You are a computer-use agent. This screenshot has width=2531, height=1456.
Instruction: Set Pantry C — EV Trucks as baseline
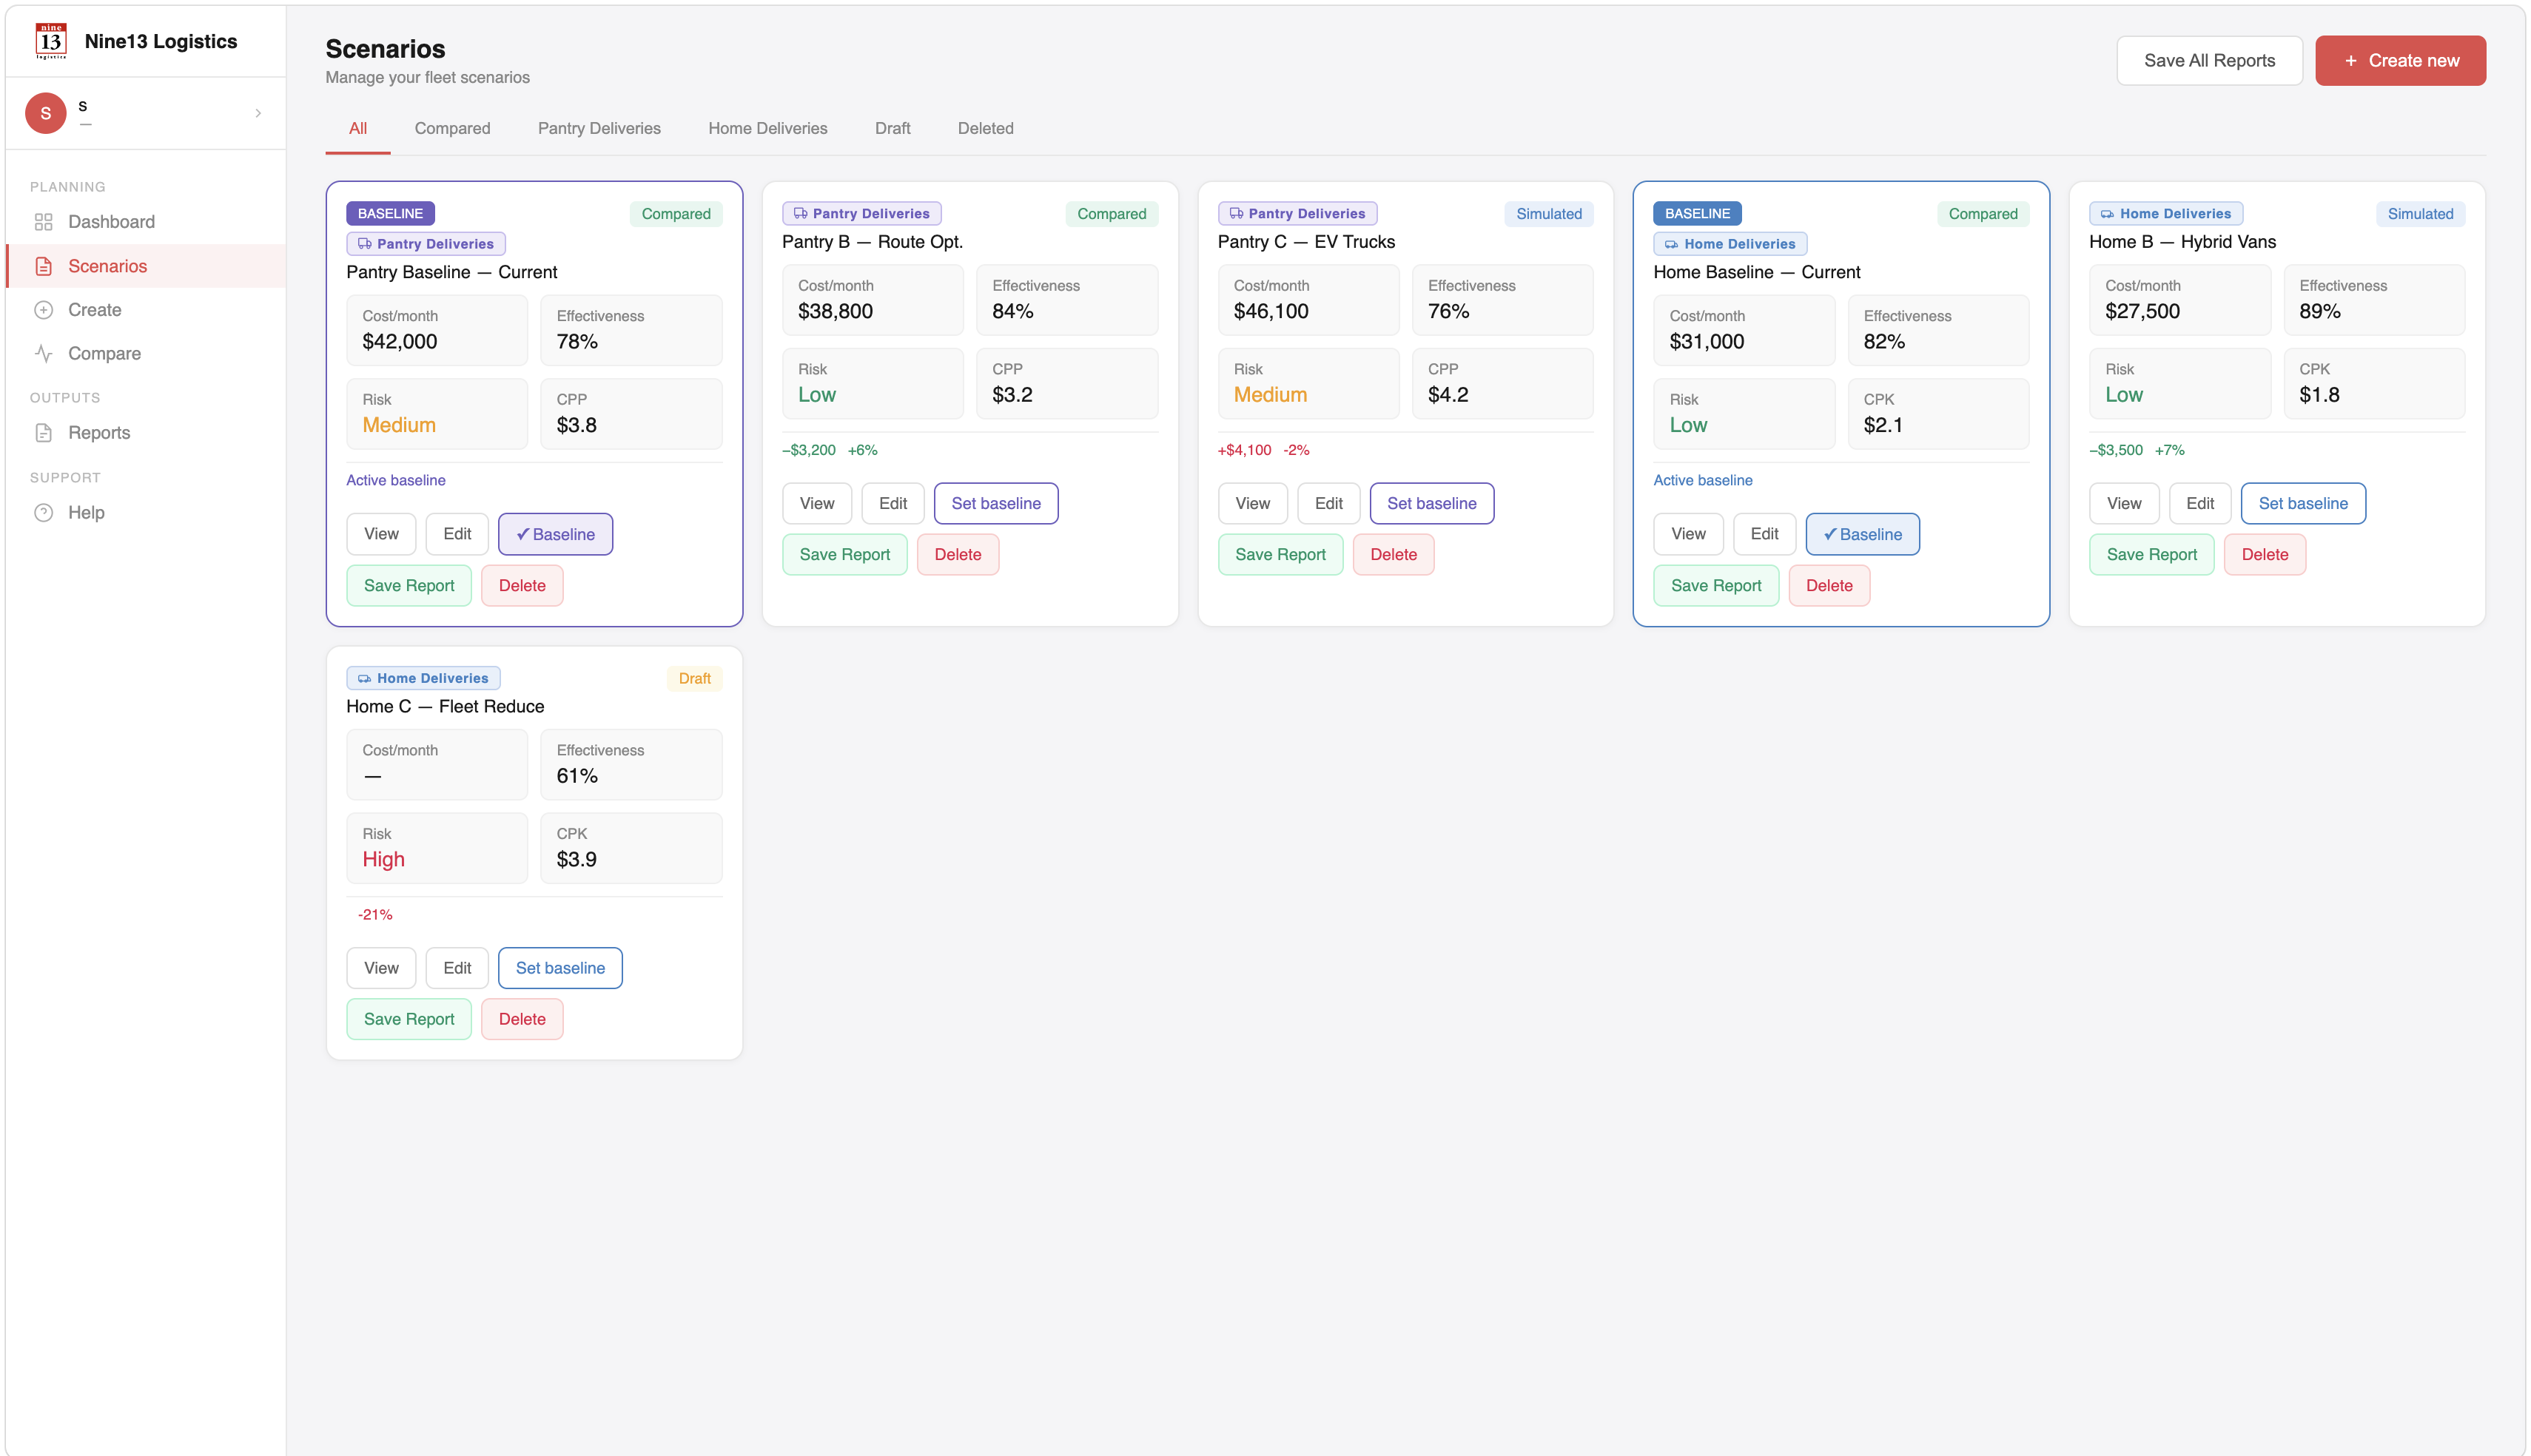coord(1431,503)
